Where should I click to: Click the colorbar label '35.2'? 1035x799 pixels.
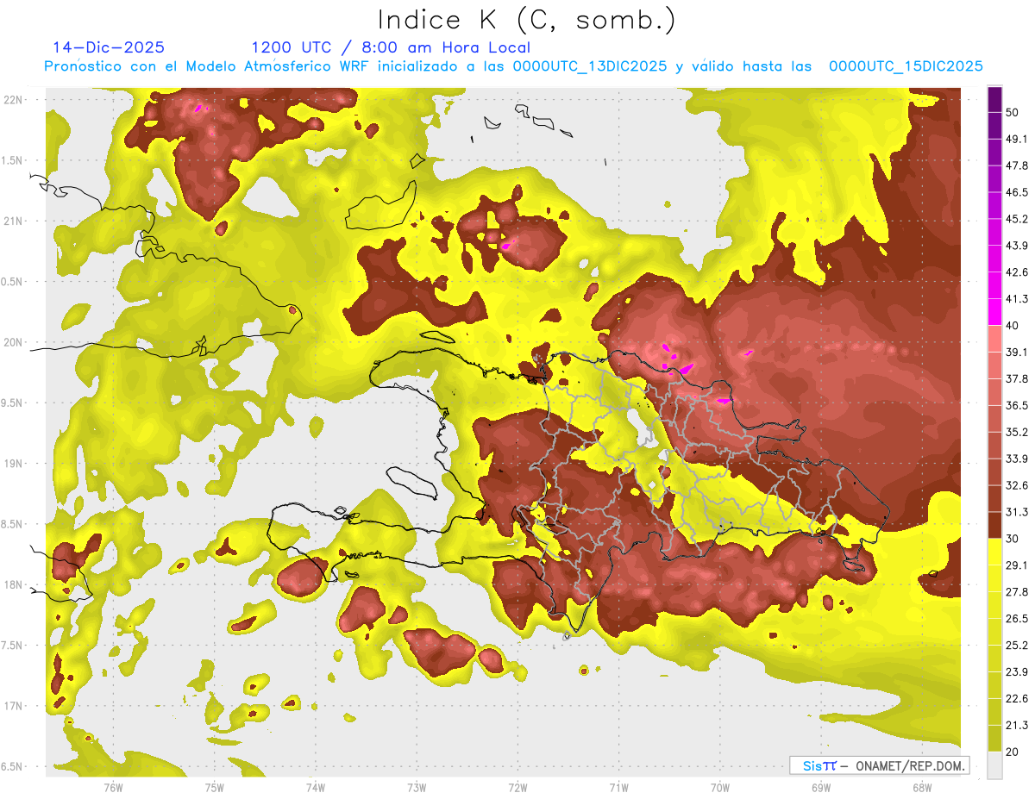click(1017, 432)
